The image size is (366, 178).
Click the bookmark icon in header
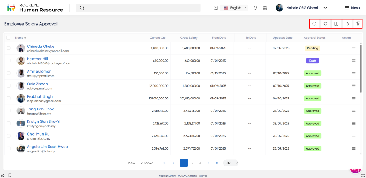tap(216, 8)
